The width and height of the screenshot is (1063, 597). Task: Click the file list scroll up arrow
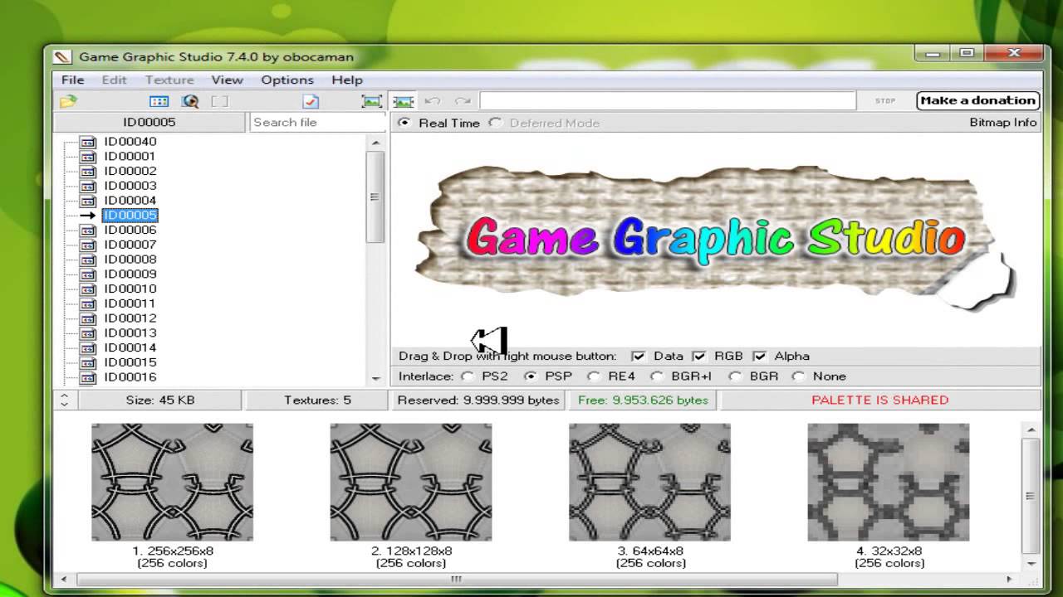click(375, 143)
